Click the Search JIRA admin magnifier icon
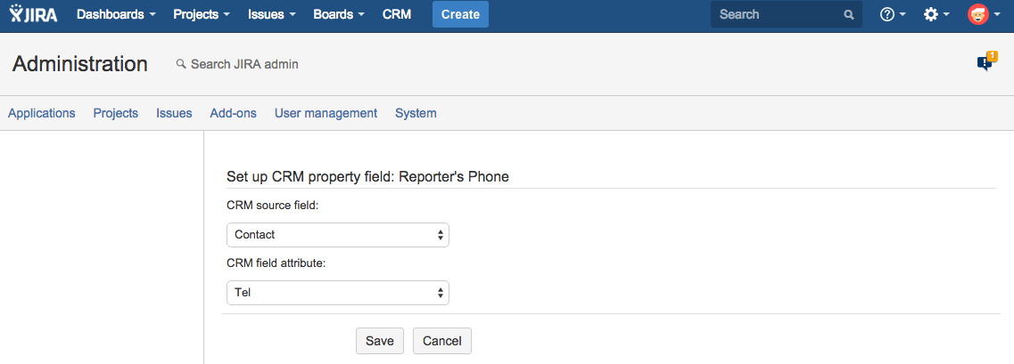1014x364 pixels. tap(181, 64)
